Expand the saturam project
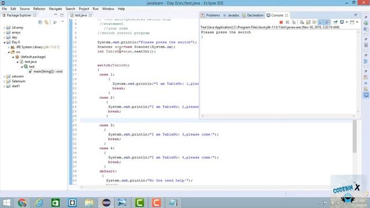The image size is (370, 208). (4, 76)
